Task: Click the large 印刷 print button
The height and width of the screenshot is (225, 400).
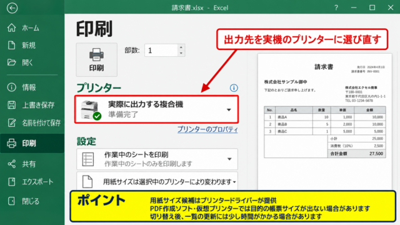Action: point(96,60)
